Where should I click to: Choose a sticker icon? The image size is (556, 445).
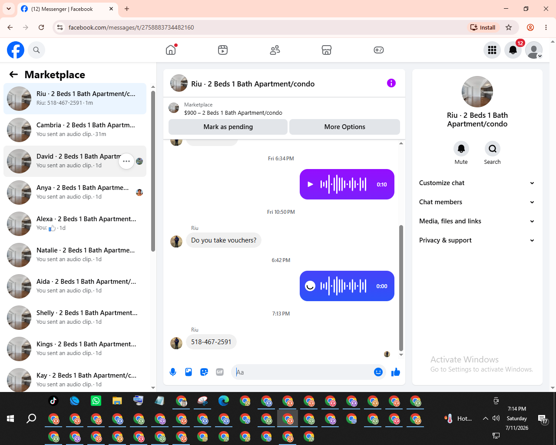204,372
